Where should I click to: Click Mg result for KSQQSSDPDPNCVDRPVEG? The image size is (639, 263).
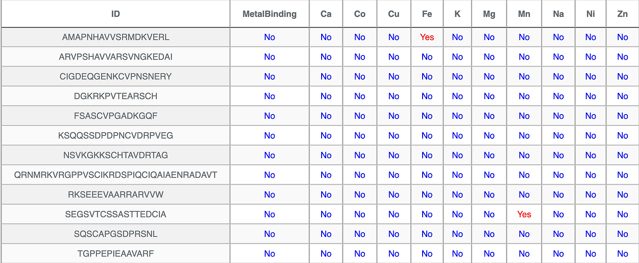(x=489, y=136)
